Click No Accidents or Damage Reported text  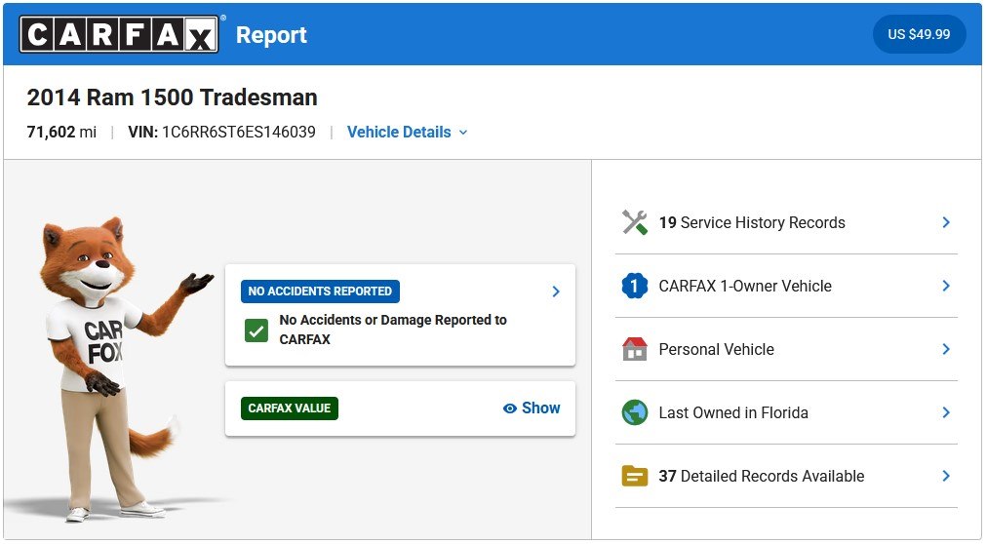(x=393, y=330)
